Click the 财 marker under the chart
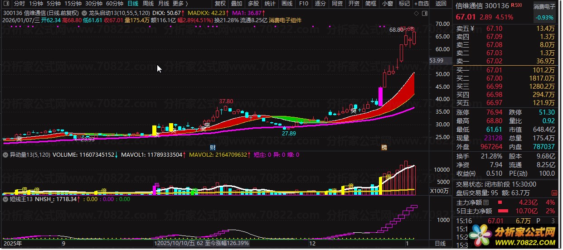 (x=213, y=148)
